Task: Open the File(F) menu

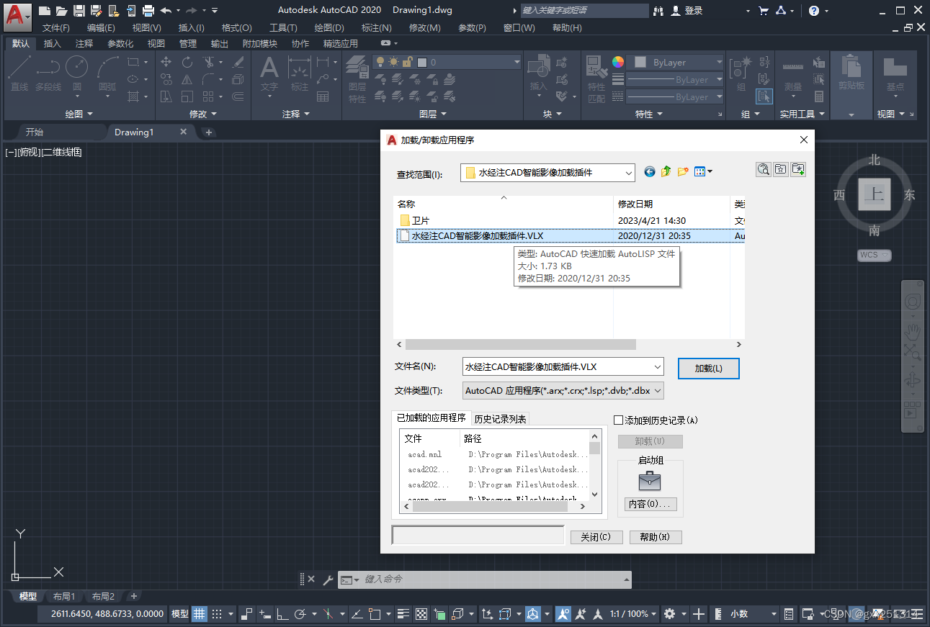Action: [x=55, y=27]
